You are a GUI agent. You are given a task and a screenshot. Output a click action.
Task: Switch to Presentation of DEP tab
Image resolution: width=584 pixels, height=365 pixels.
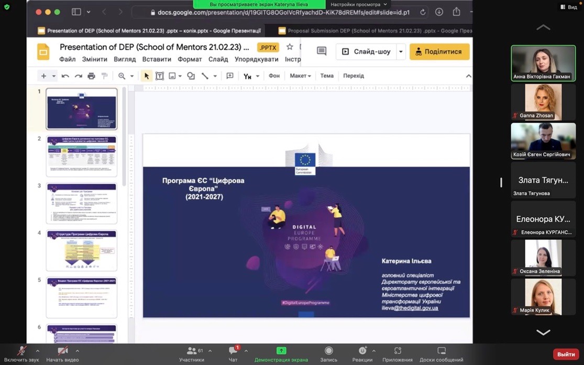[149, 31]
